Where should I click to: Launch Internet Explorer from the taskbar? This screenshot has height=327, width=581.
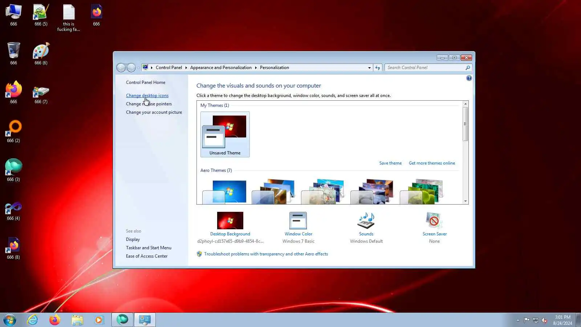(33, 320)
